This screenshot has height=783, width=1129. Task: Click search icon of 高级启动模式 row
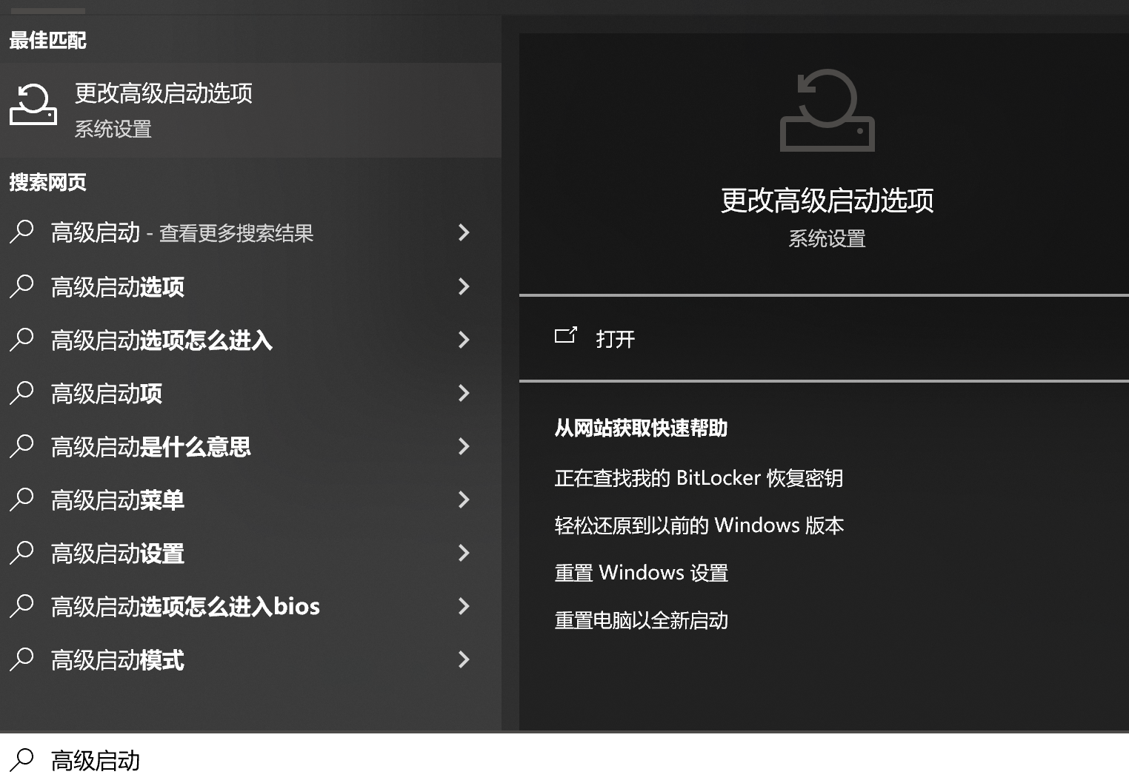tap(22, 659)
